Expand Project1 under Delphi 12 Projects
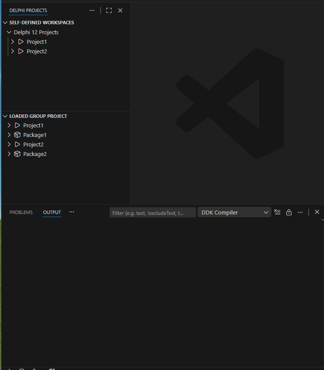The height and width of the screenshot is (370, 324). pos(13,42)
